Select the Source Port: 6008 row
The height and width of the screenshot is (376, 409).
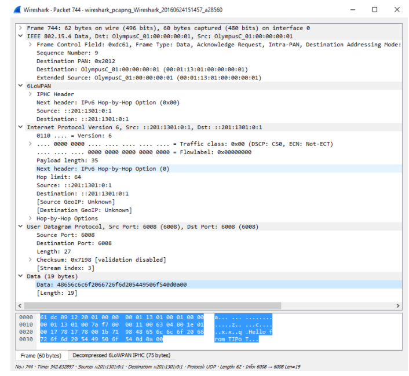tap(218, 235)
